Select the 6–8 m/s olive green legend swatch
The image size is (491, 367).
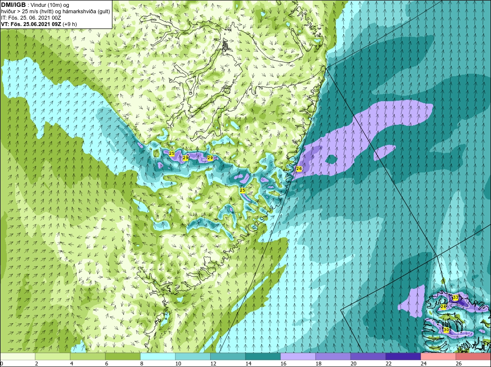click(123, 356)
